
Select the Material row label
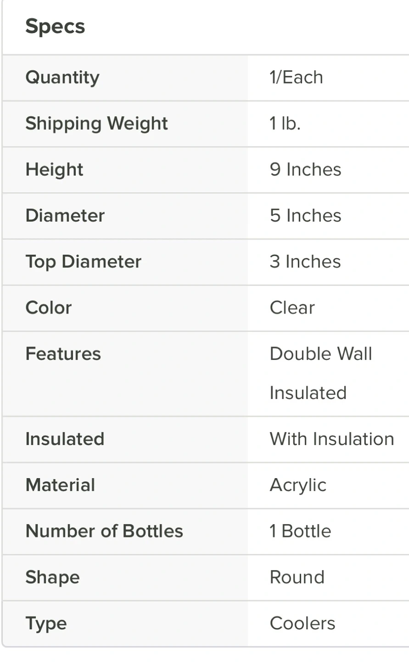coord(60,485)
